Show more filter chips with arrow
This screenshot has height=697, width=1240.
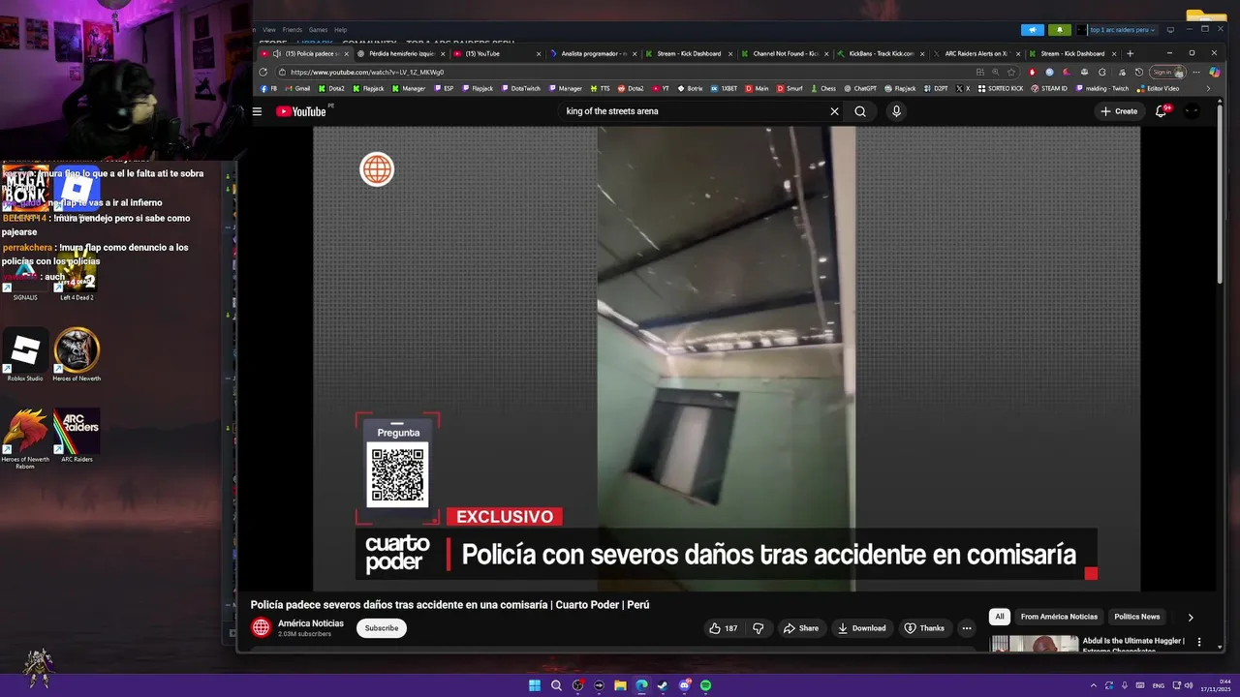click(1191, 617)
